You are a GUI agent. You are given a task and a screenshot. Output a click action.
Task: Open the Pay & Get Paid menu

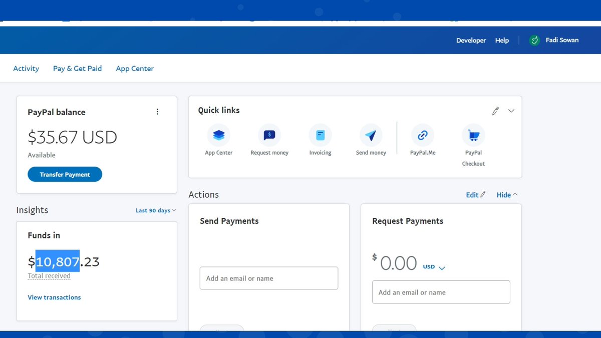point(77,69)
